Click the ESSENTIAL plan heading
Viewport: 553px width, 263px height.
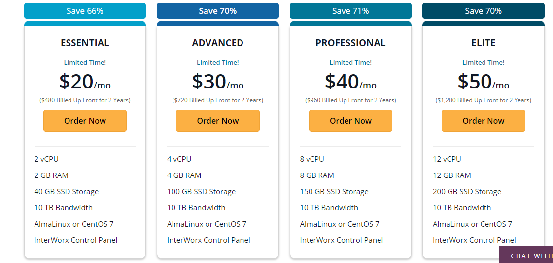point(85,43)
